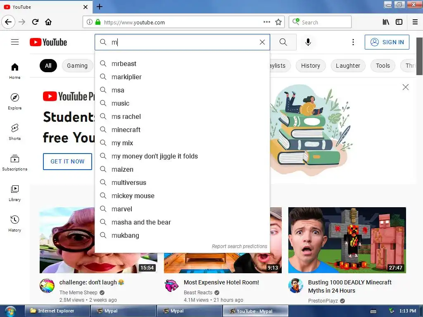Go back with the browser back arrow
Image resolution: width=423 pixels, height=317 pixels.
click(x=8, y=22)
